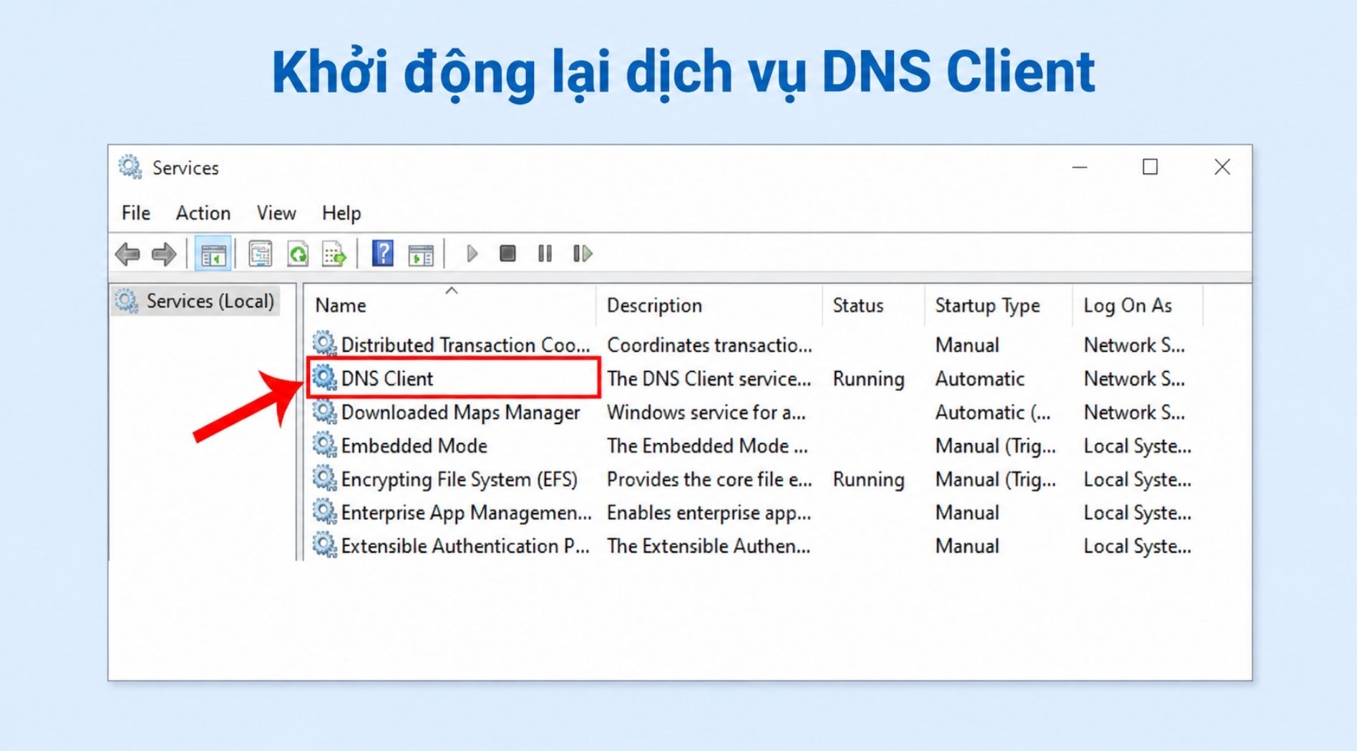Click 'Windows service for a...' description
Image resolution: width=1357 pixels, height=751 pixels.
[x=706, y=412]
